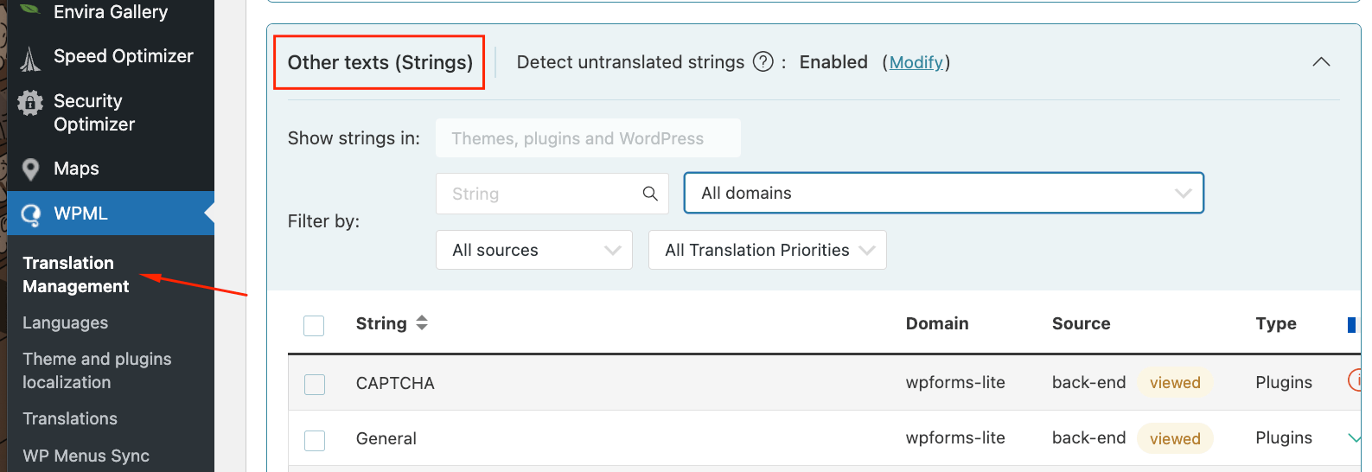
Task: Open Security Optimizer menu item
Action: 94,112
